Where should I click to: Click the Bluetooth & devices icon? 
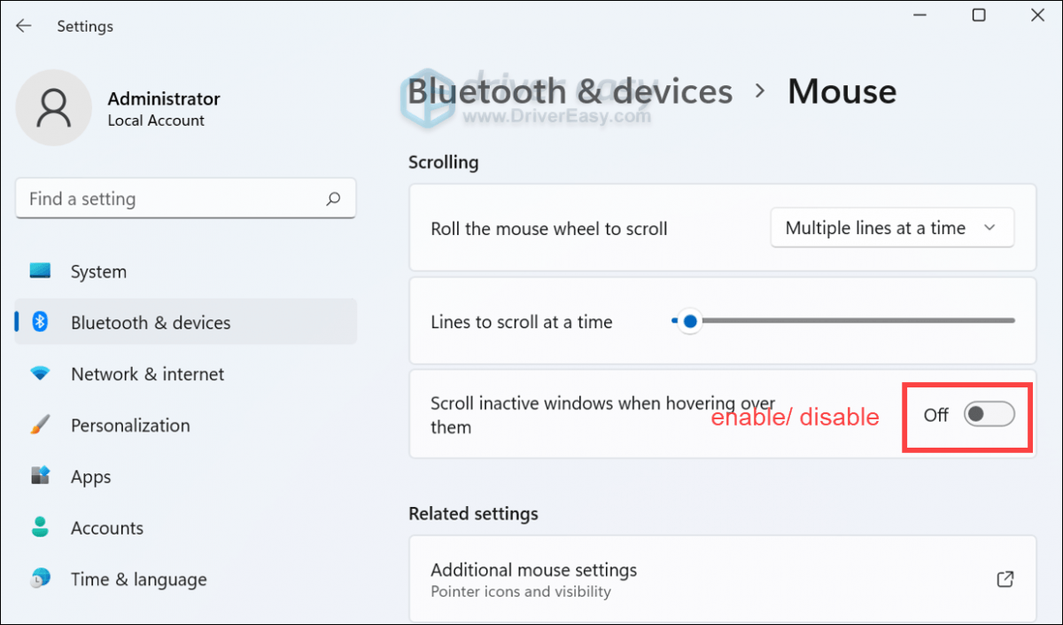40,322
